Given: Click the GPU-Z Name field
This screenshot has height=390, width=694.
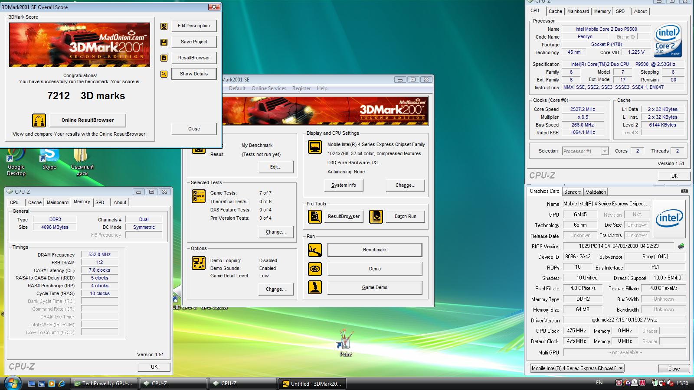Looking at the screenshot, I should point(606,204).
